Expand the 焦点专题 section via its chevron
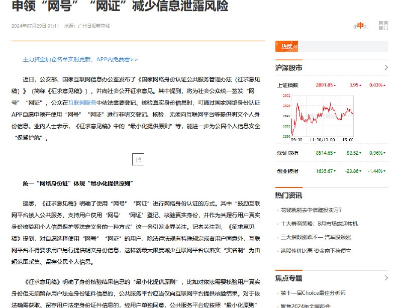Image resolution: width=402 pixels, height=308 pixels. 386,277
